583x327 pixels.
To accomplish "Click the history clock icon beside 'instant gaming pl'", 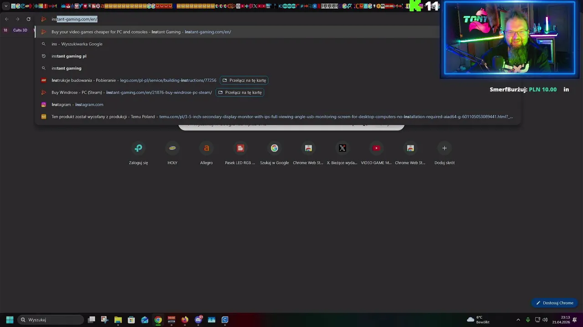I will tap(44, 56).
